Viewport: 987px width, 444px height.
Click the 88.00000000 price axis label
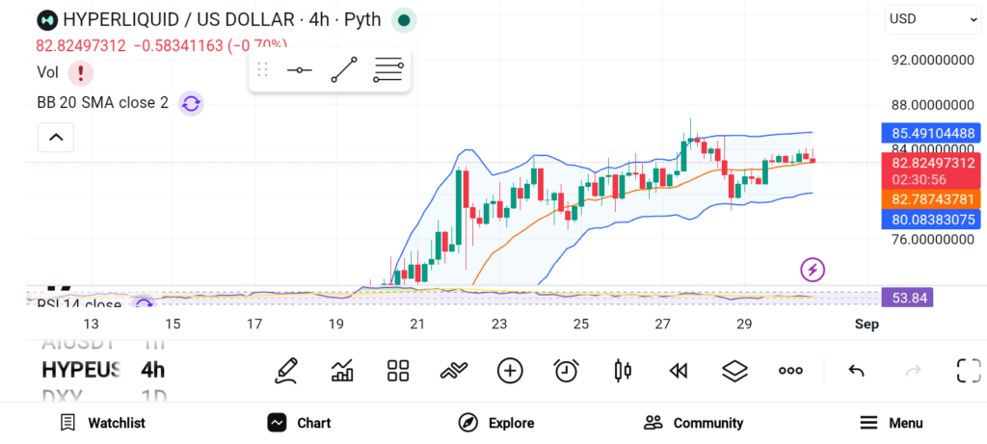(x=933, y=104)
